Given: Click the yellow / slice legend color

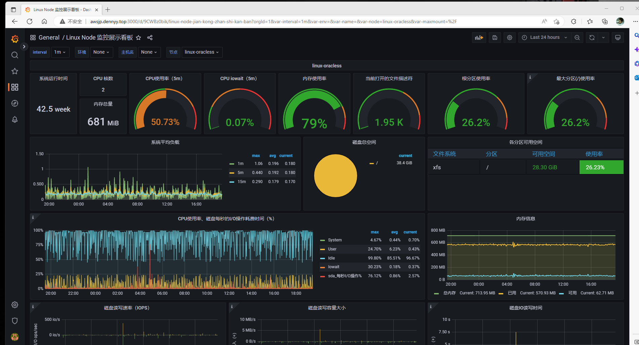Looking at the screenshot, I should [372, 163].
